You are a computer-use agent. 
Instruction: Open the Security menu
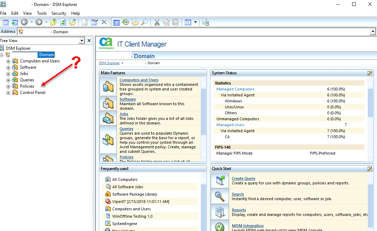point(59,13)
